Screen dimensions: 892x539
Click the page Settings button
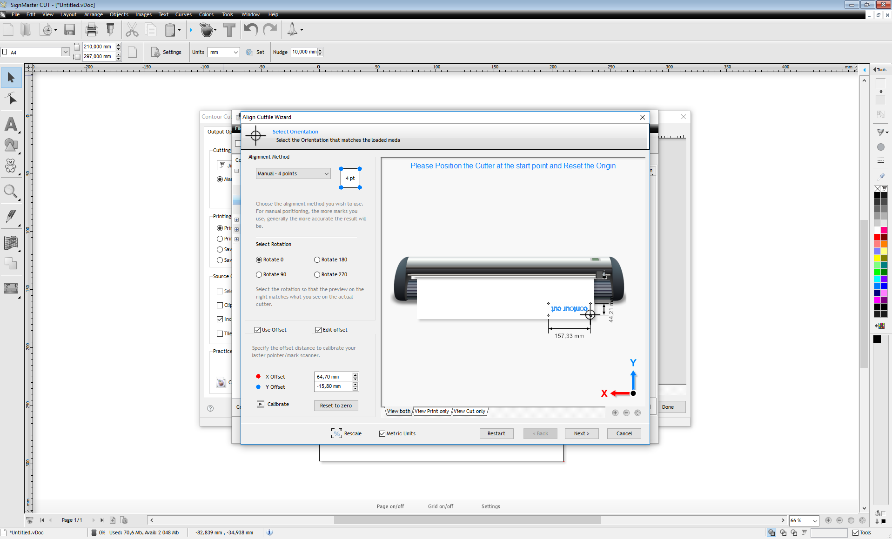(x=166, y=52)
